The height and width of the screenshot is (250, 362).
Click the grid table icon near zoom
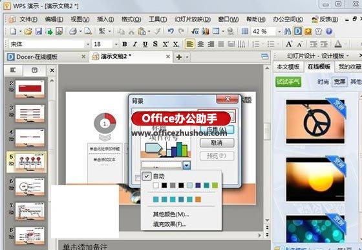(x=244, y=31)
